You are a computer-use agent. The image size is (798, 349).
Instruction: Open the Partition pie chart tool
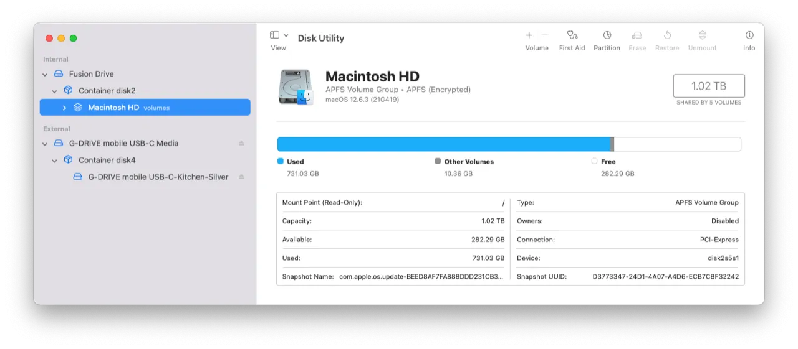click(607, 35)
